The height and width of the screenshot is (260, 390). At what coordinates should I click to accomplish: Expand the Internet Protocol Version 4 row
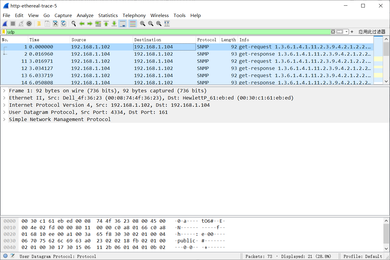(x=4, y=105)
